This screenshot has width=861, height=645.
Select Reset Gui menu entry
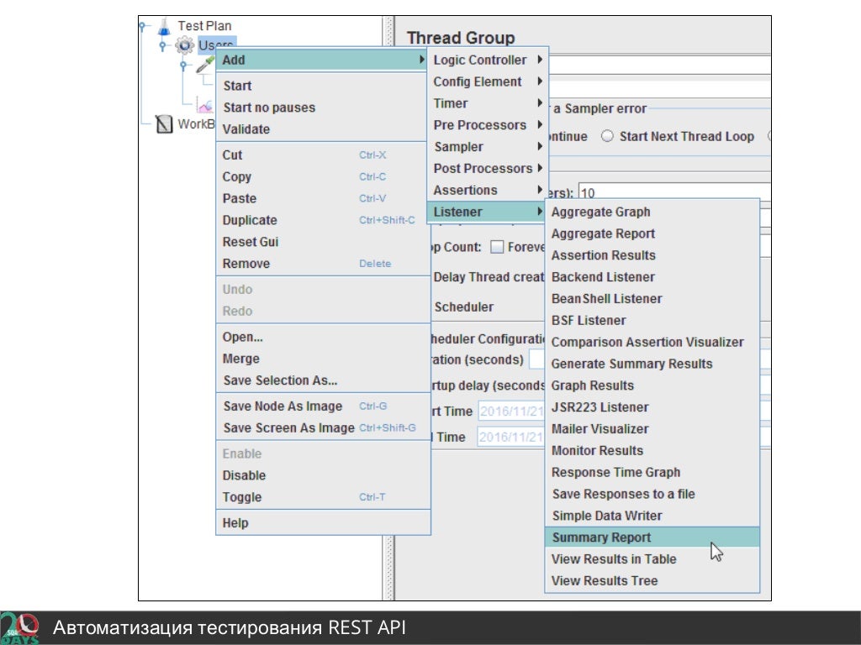pyautogui.click(x=322, y=242)
